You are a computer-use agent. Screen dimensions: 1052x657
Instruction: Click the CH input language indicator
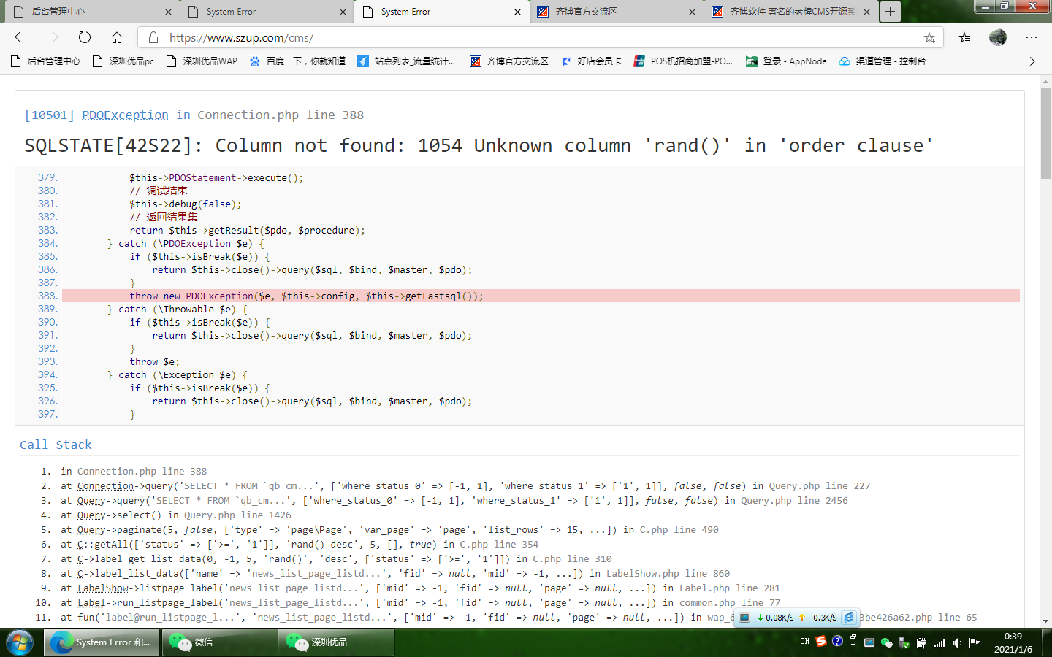pyautogui.click(x=804, y=642)
